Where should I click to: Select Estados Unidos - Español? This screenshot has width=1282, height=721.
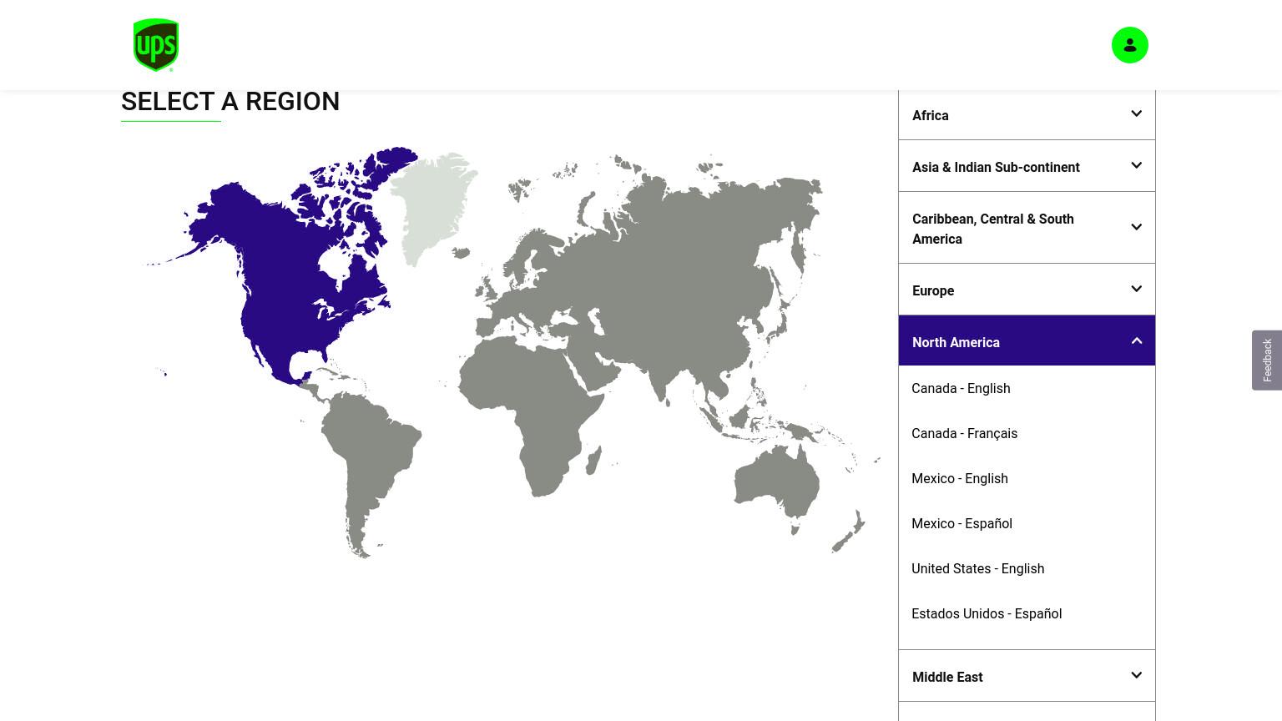click(987, 613)
